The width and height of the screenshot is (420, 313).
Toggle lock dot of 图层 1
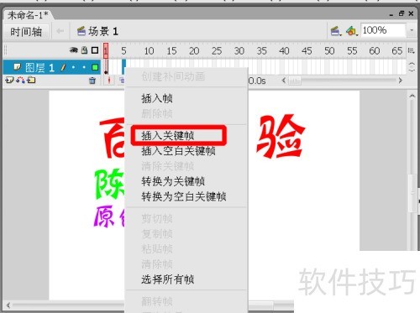tap(84, 67)
